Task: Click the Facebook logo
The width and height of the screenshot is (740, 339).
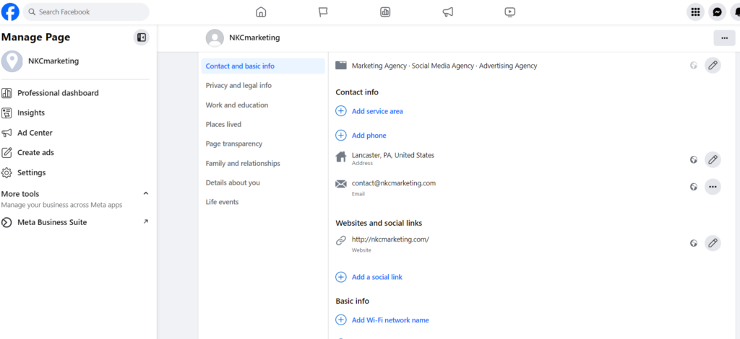Action: tap(10, 12)
